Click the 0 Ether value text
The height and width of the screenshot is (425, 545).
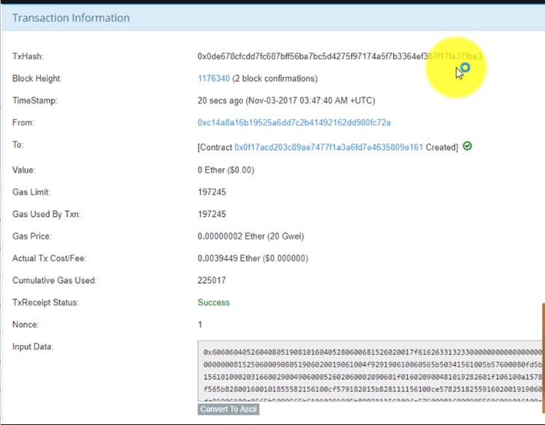coord(225,170)
